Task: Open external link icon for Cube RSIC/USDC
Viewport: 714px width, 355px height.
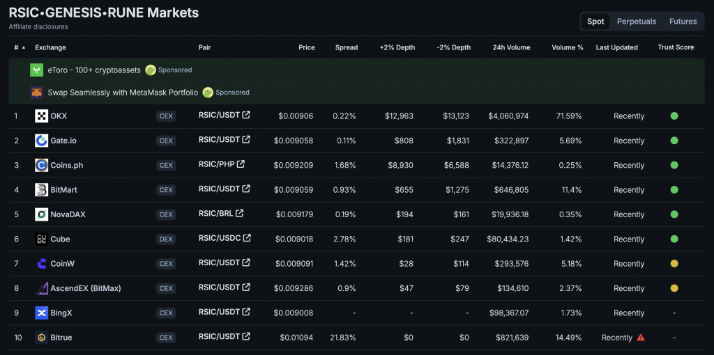Action: coord(247,238)
